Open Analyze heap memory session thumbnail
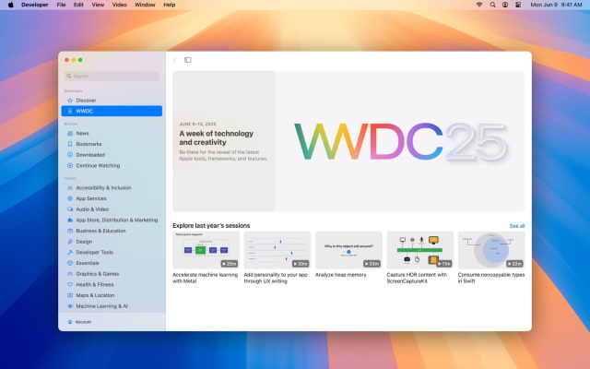This screenshot has width=590, height=369. coord(348,250)
